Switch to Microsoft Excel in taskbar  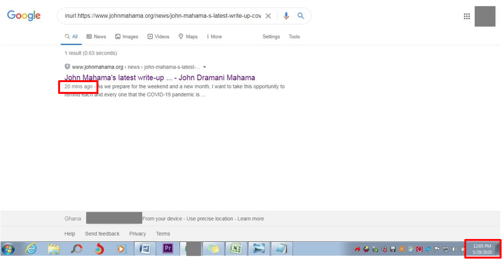point(236,249)
